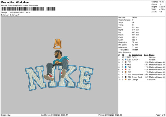Click the design name nike jcole crown v2
Screen dimensions: 166x117
click(20, 12)
